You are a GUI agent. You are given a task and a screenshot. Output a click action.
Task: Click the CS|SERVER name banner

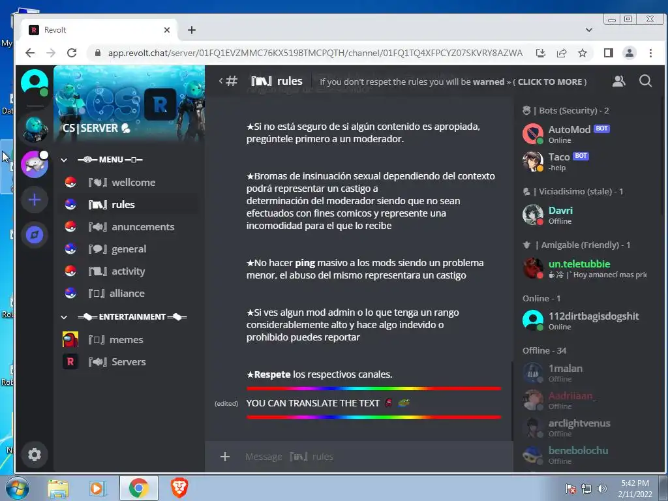tap(97, 129)
